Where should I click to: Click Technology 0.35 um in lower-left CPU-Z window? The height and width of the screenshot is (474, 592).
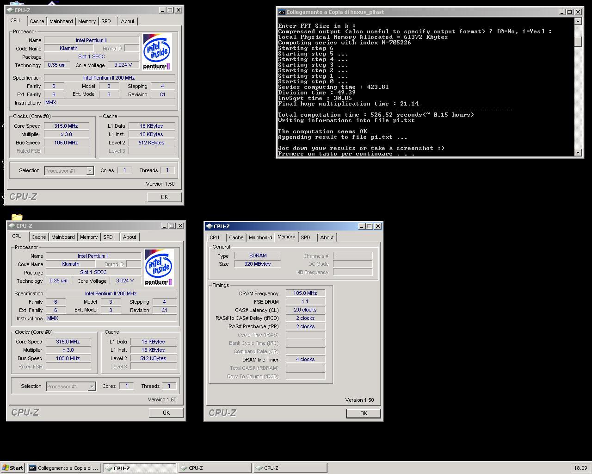point(58,281)
